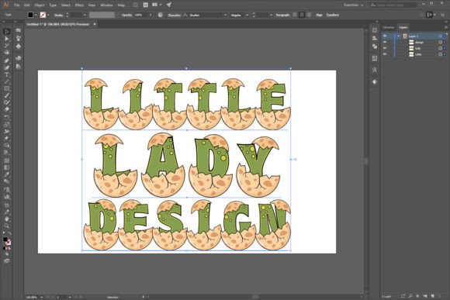Open the Paragraph panel link

tap(282, 15)
